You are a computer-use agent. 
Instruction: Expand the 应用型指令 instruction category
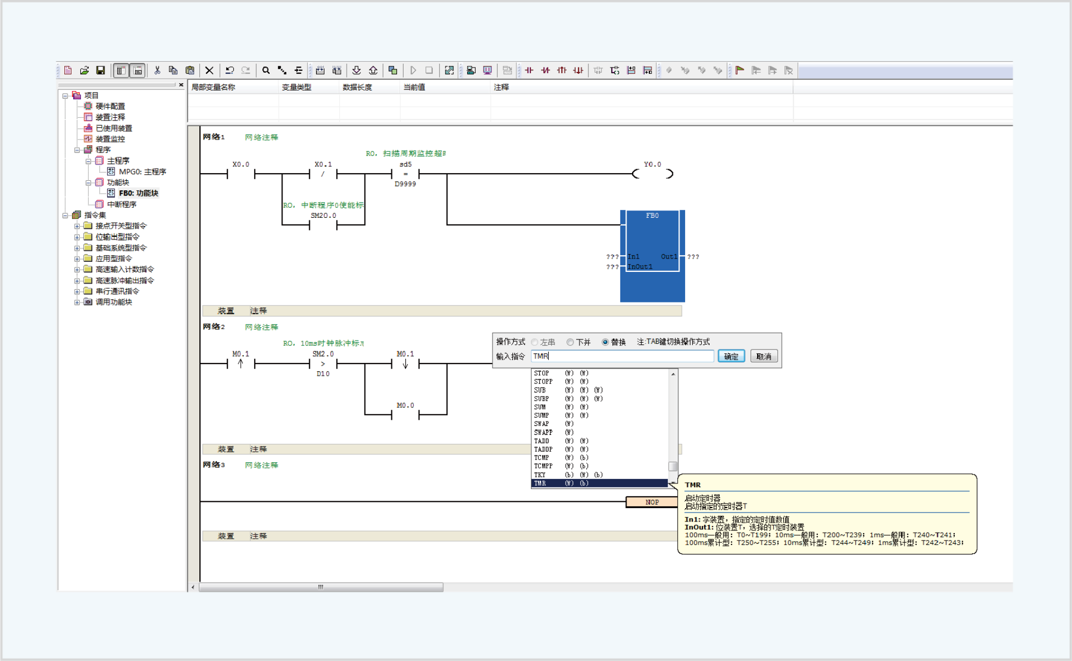pos(78,258)
